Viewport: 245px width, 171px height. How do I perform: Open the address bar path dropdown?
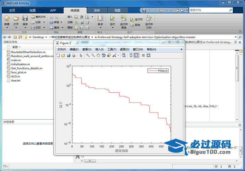tap(236, 37)
